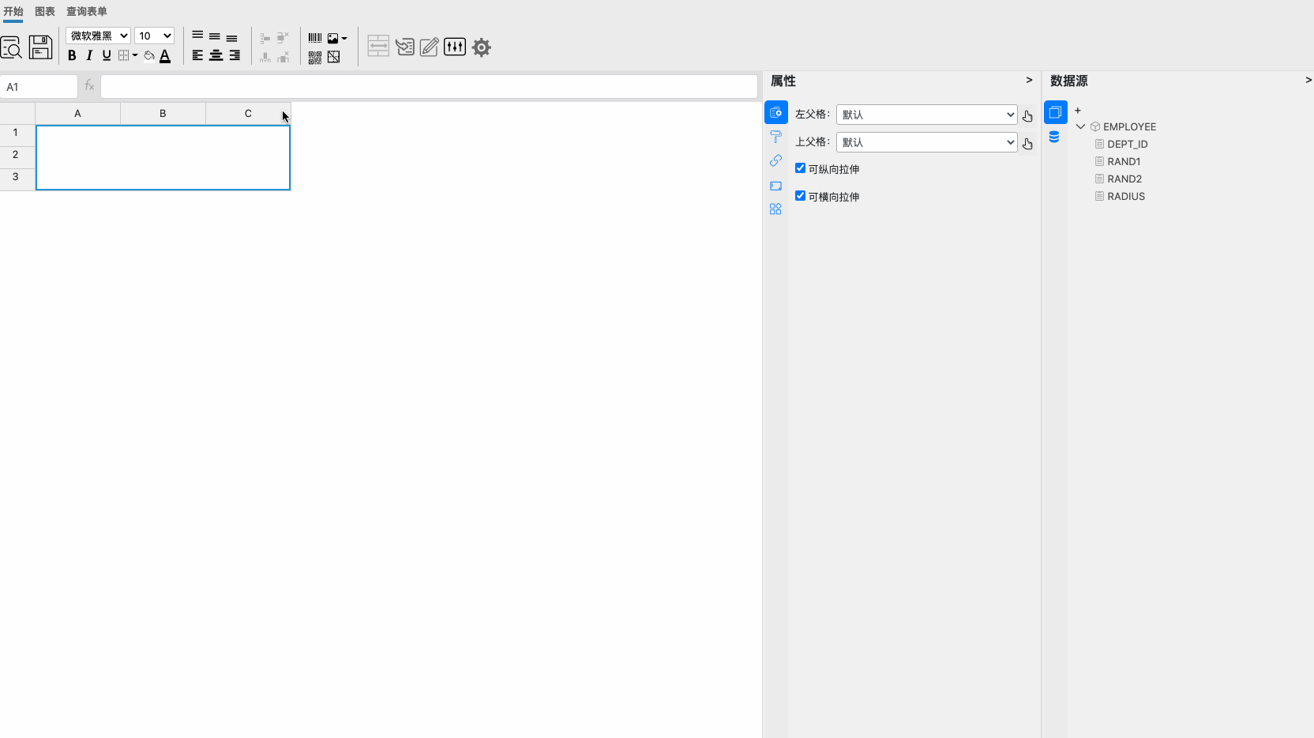Switch to the 图表 tab
Image resolution: width=1314 pixels, height=738 pixels.
[45, 11]
